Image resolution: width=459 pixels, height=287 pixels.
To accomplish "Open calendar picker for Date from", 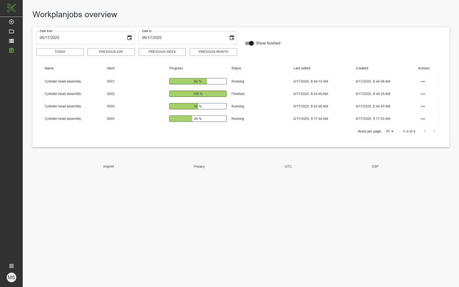I will coord(130,38).
